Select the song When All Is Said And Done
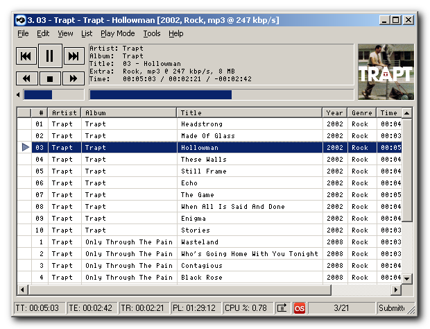 click(209, 207)
